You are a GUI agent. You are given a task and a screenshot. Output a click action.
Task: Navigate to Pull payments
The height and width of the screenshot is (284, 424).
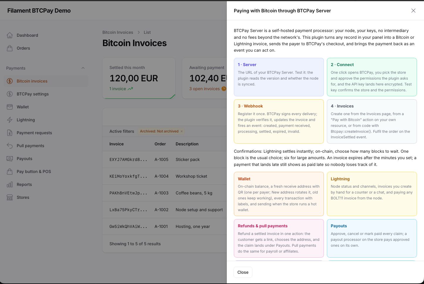pyautogui.click(x=46, y=146)
